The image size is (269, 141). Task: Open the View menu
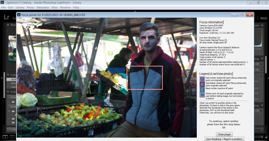point(54,7)
